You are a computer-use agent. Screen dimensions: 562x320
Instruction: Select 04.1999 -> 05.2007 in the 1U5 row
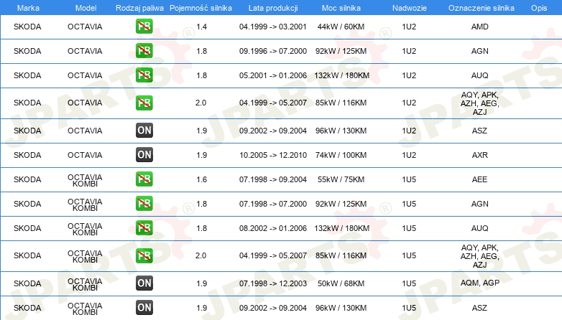[273, 255]
